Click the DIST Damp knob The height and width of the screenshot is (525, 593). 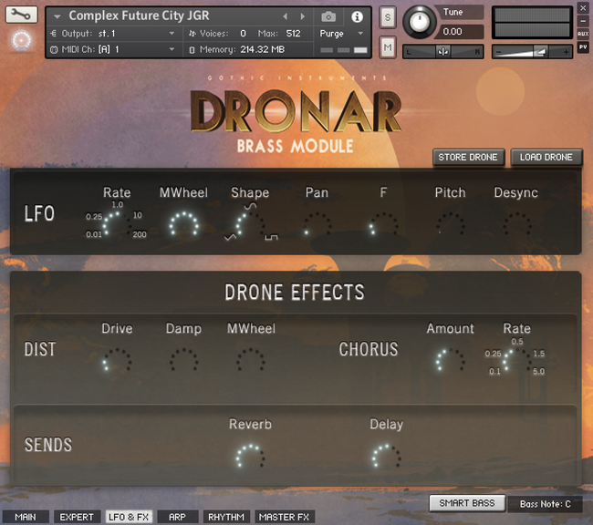pyautogui.click(x=183, y=360)
